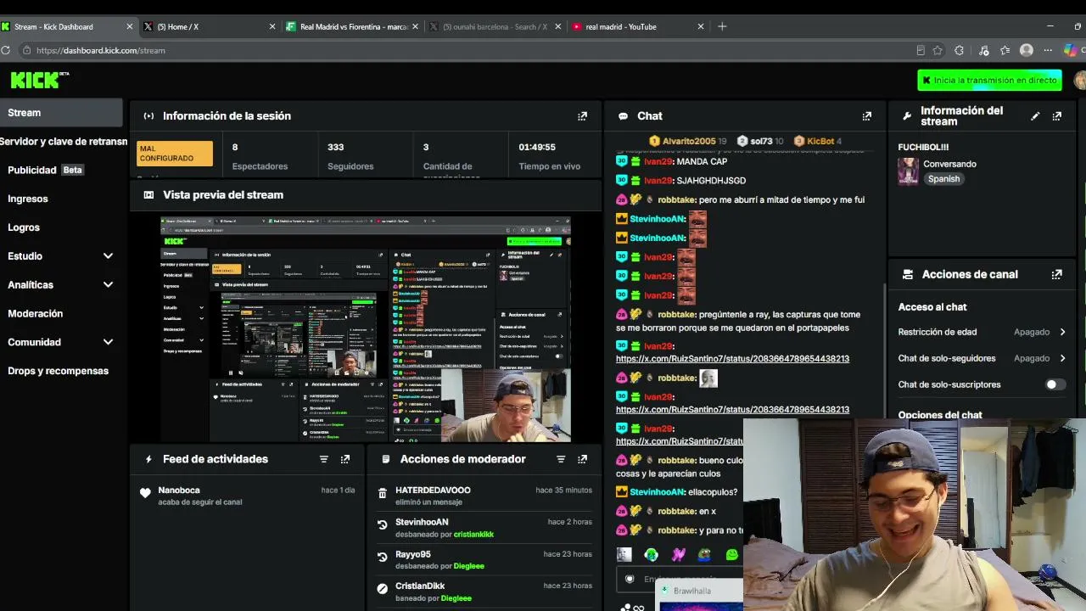Open the browser profile avatar menu
Image resolution: width=1086 pixels, height=611 pixels.
1026,50
